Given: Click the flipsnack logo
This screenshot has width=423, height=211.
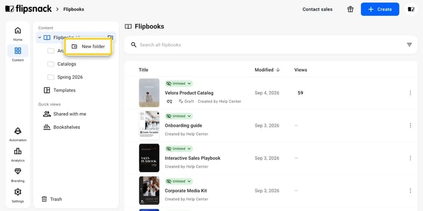Looking at the screenshot, I should pos(28,9).
